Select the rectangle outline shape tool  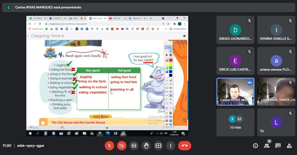(x=167, y=88)
